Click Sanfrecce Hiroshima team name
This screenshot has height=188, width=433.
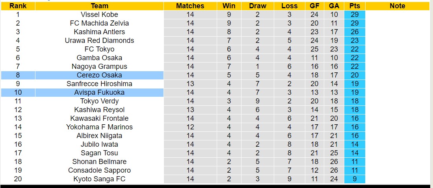[x=99, y=84]
